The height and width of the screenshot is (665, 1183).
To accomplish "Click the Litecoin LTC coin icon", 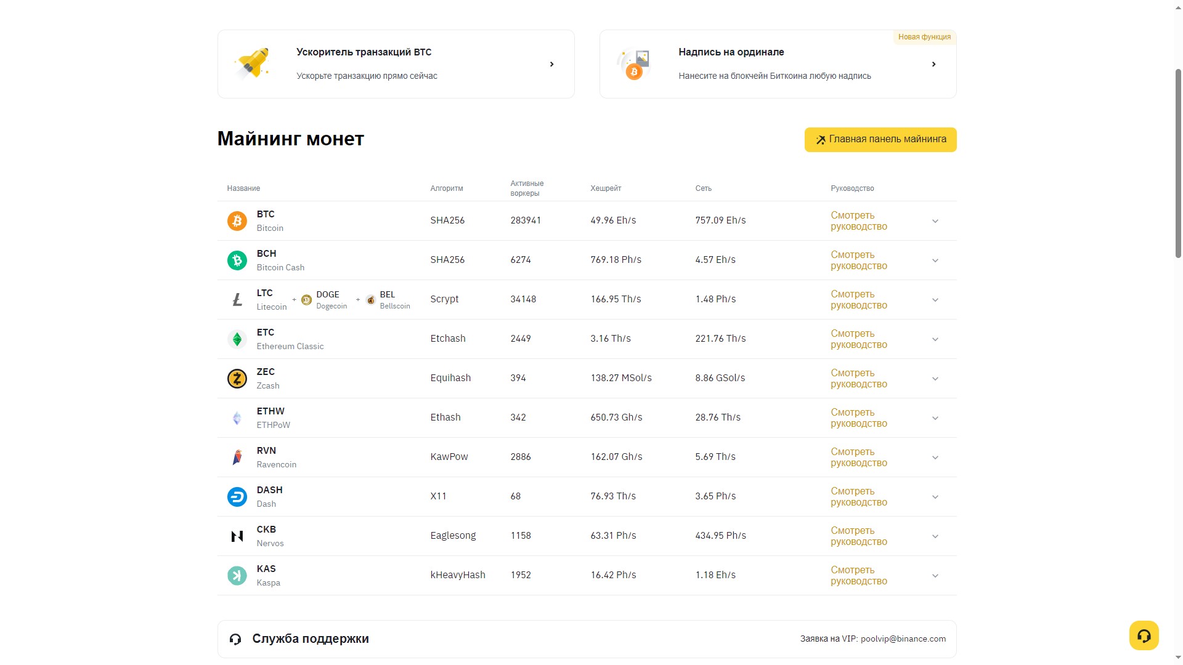I will click(237, 299).
